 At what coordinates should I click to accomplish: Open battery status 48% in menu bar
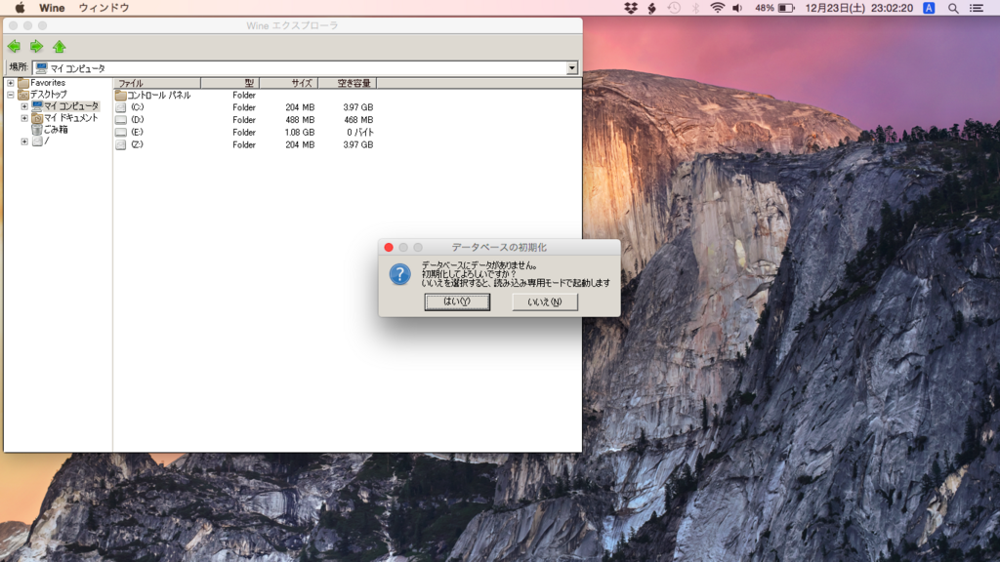coord(774,8)
